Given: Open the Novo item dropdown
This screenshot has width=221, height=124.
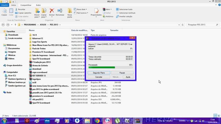Looking at the screenshot, I should (80, 9).
